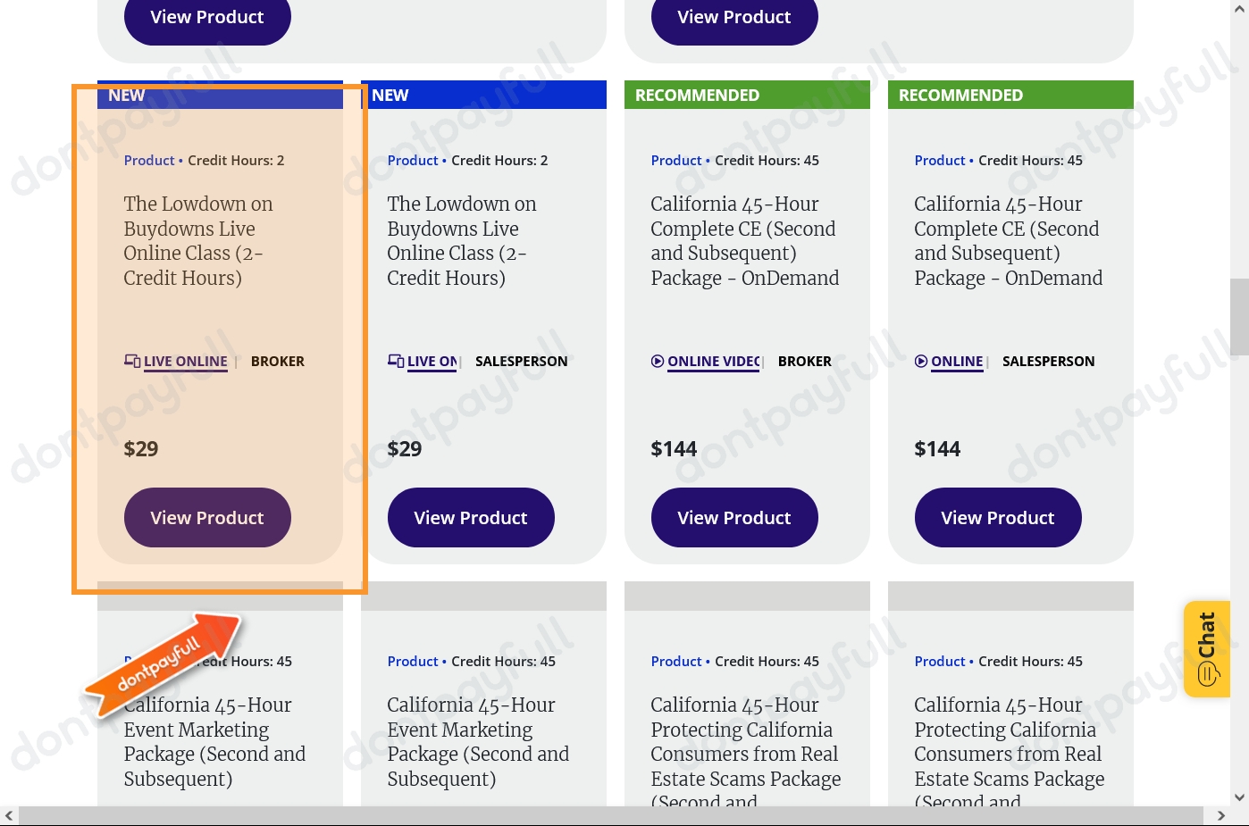This screenshot has height=826, width=1249.
Task: Click the laptop icon next to LIVE ONLINE broker class
Action: pos(132,361)
